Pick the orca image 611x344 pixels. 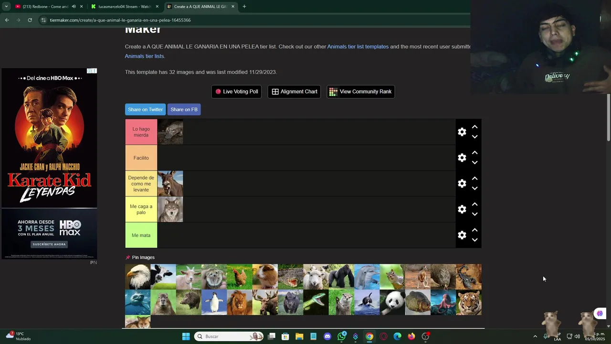[x=367, y=302]
